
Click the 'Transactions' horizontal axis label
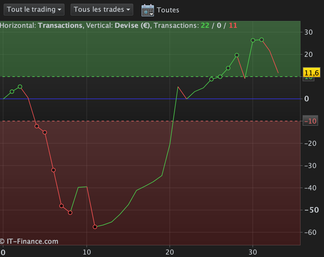[x=60, y=26]
